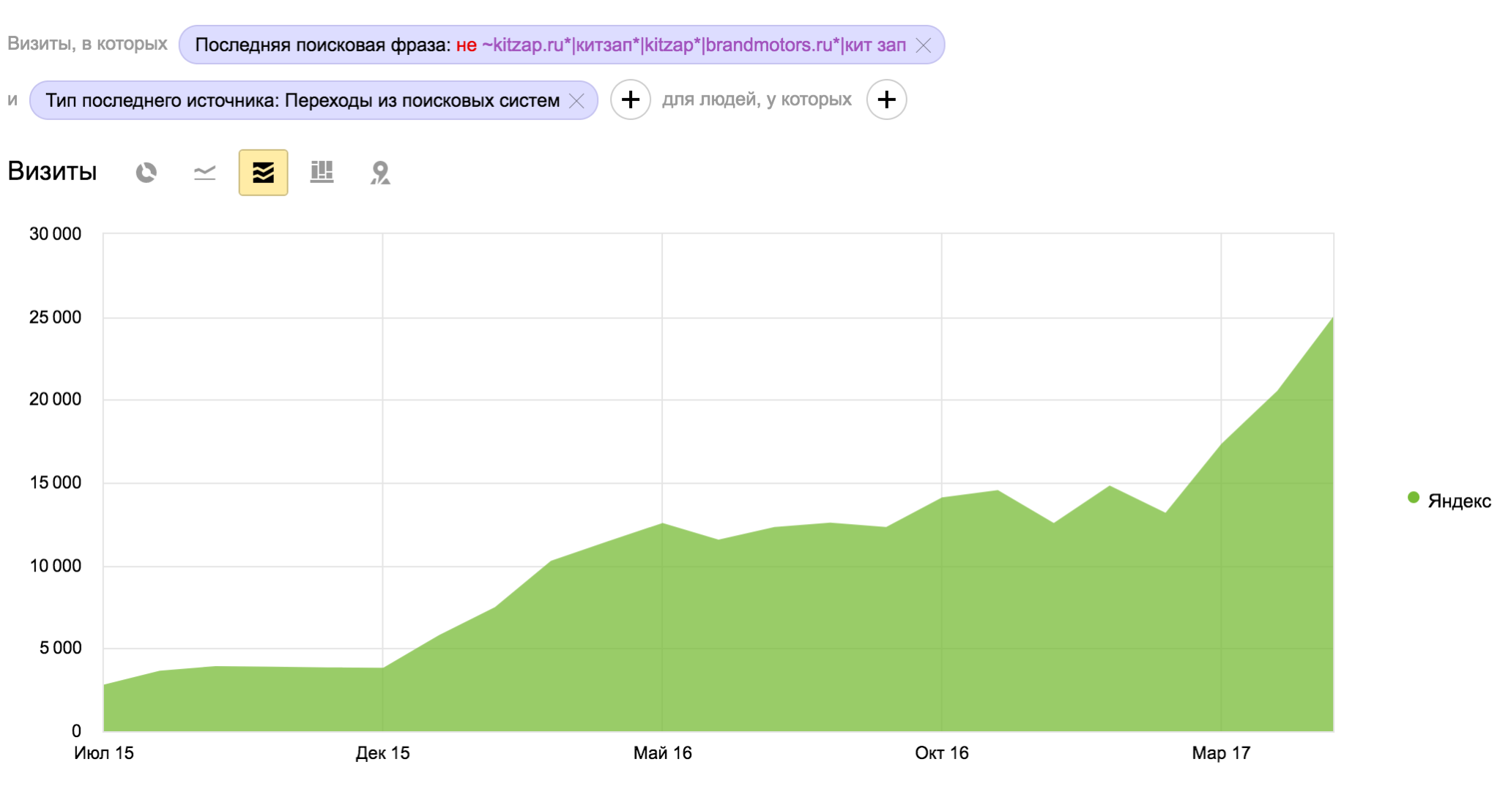Select the stacked area chart view
The height and width of the screenshot is (789, 1500).
[263, 173]
